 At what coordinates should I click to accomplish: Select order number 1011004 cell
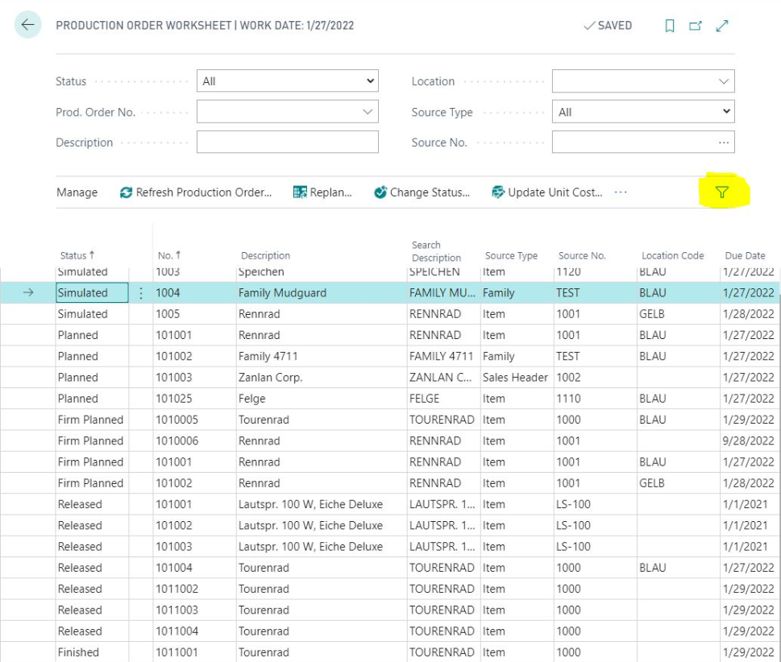click(x=194, y=631)
